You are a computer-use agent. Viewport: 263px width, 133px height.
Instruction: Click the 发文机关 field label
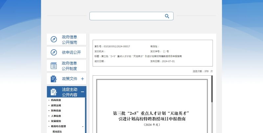pyautogui.click(x=100, y=51)
